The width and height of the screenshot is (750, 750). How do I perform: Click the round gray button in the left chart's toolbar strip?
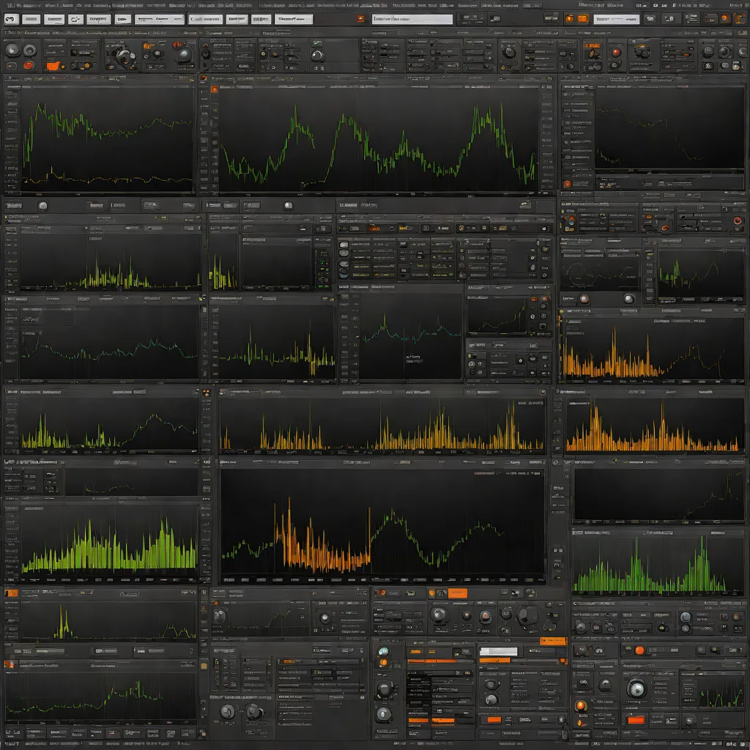click(x=42, y=206)
